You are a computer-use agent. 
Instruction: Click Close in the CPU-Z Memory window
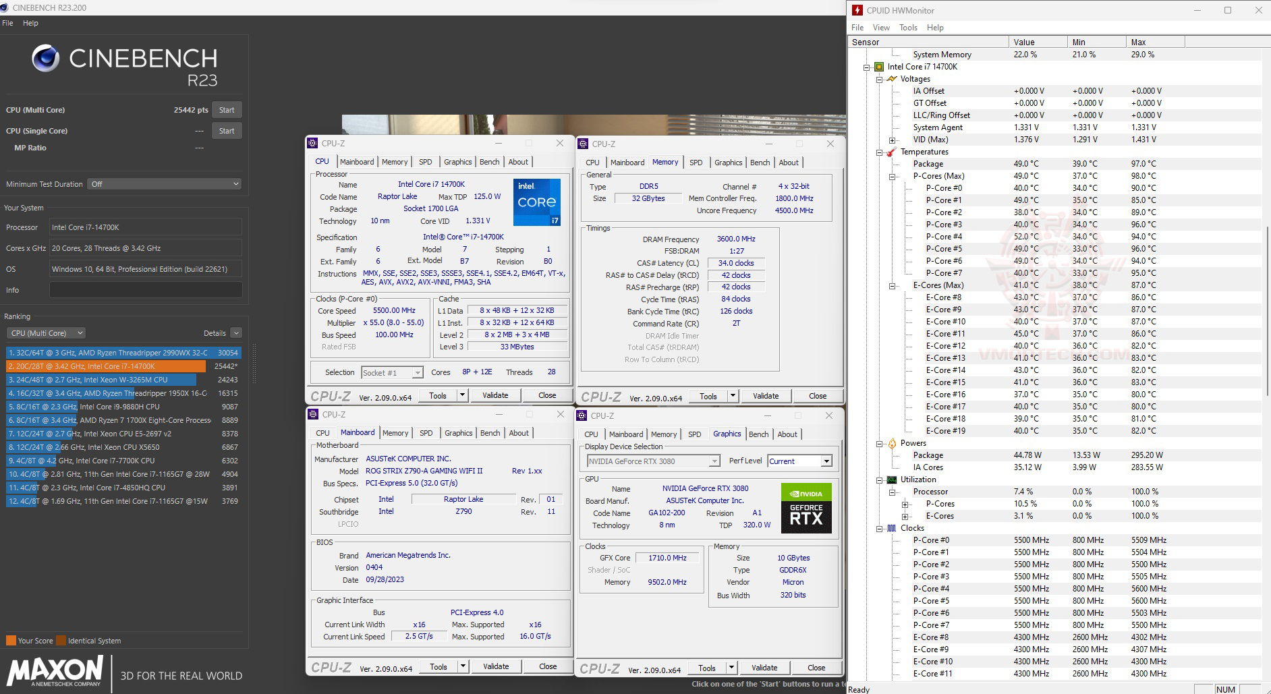click(x=818, y=396)
